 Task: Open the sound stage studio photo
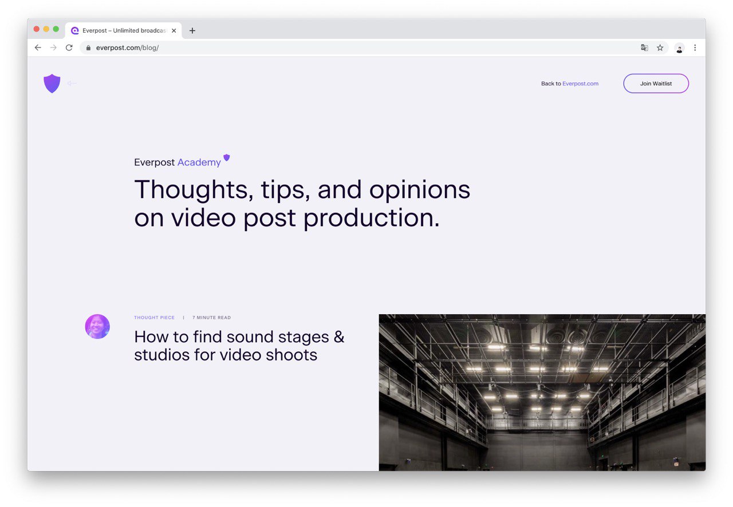coord(542,392)
